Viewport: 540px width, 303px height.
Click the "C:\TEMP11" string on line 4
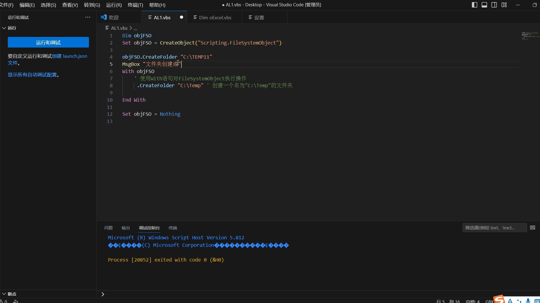[x=196, y=57]
